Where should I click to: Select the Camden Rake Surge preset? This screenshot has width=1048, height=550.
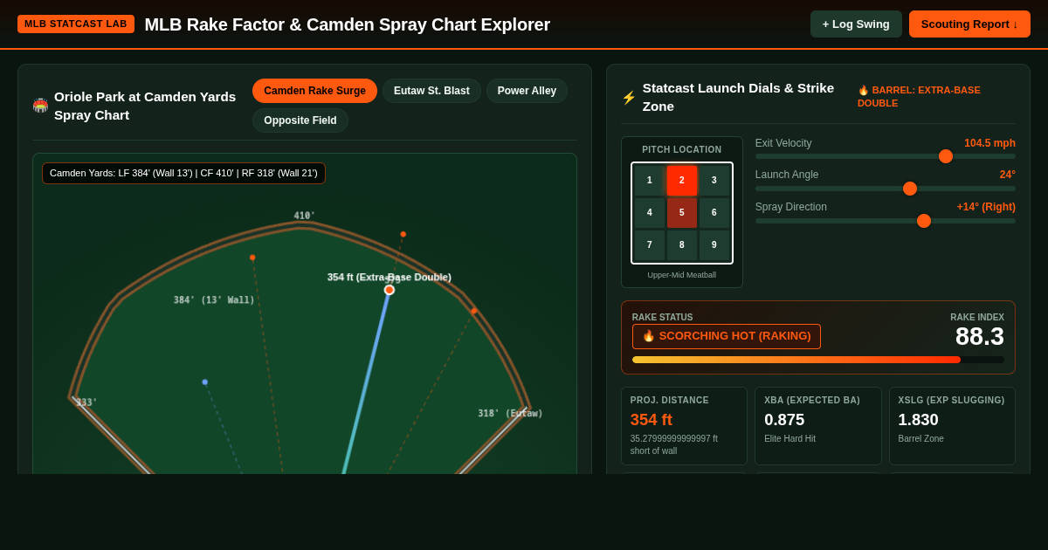tap(314, 91)
